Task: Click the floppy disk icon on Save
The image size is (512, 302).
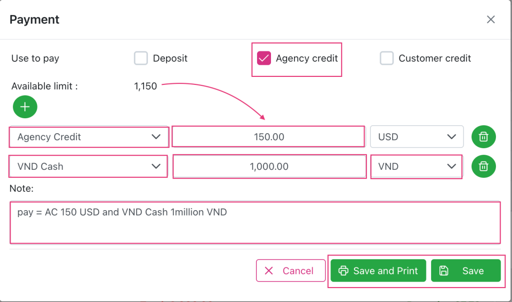Action: [443, 271]
